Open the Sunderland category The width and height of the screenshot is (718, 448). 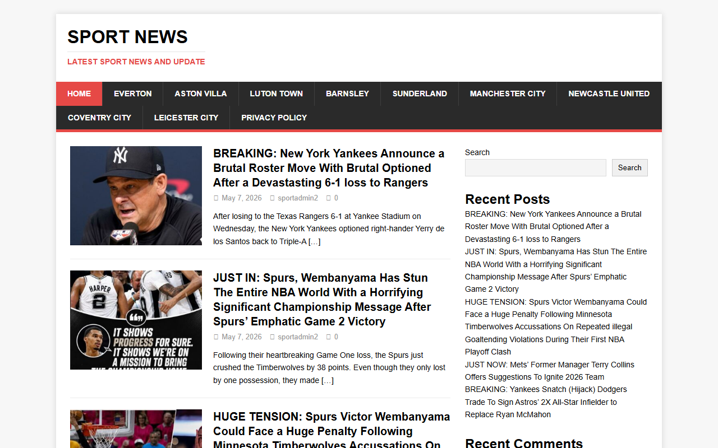point(420,94)
